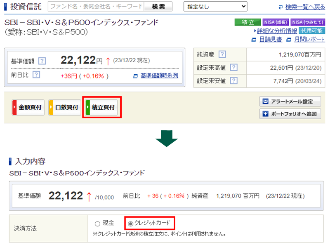The image size is (330, 245).
Task: Click the 金額買付 purchase button
Action: click(x=28, y=107)
